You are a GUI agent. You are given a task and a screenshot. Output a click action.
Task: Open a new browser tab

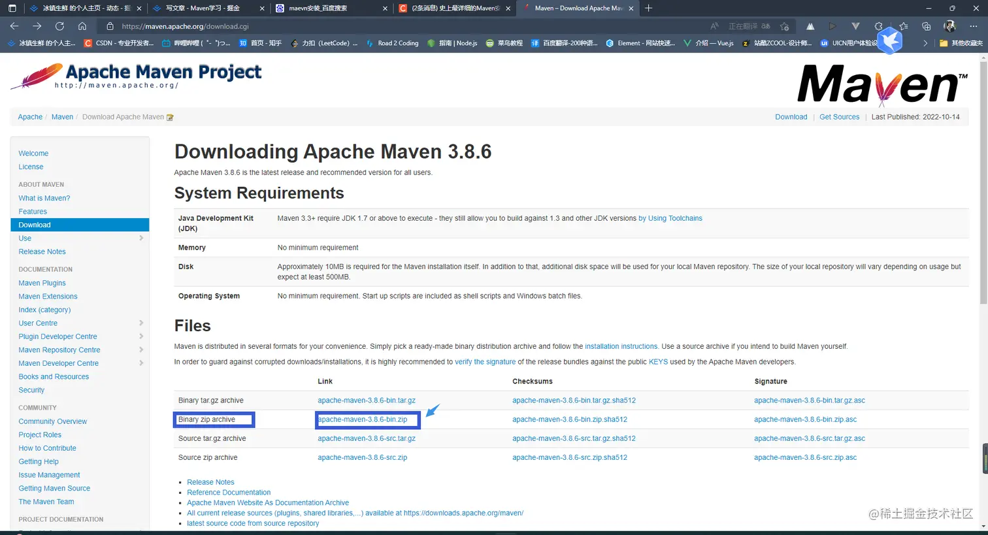point(648,8)
